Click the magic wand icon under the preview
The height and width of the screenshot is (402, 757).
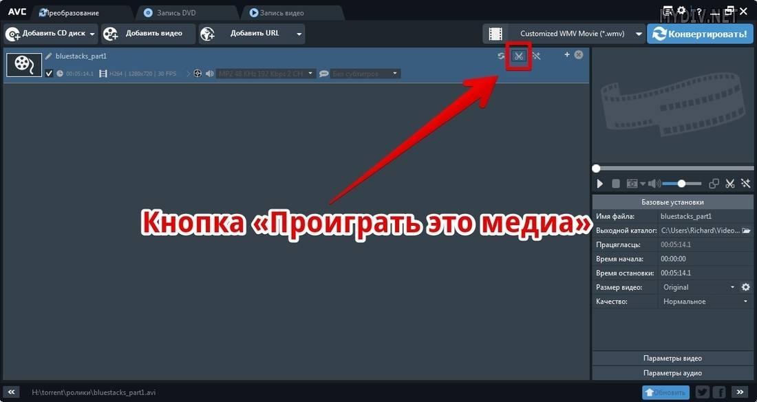coord(746,184)
